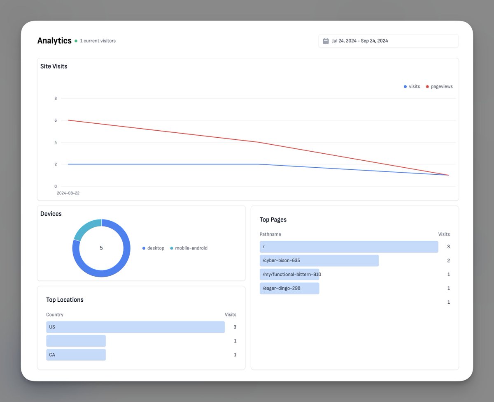Click the Top Locations heading

65,300
